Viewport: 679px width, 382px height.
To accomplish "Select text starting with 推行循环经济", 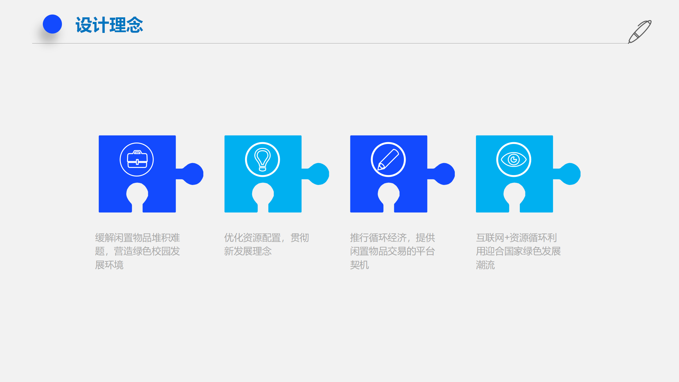I will click(393, 251).
